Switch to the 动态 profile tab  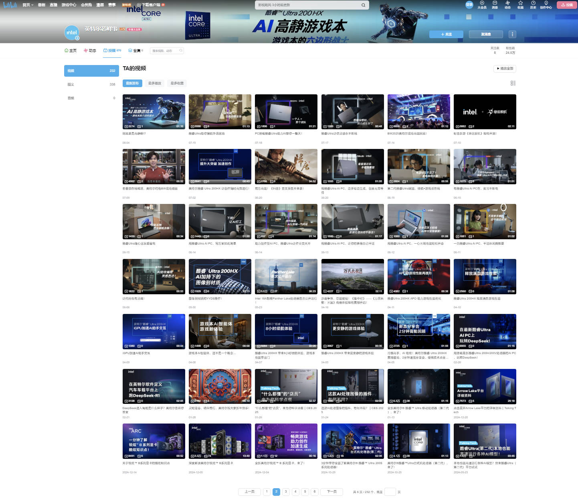point(90,51)
